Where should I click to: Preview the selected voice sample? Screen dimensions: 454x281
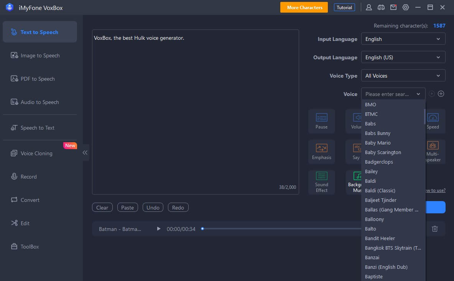[x=431, y=94]
